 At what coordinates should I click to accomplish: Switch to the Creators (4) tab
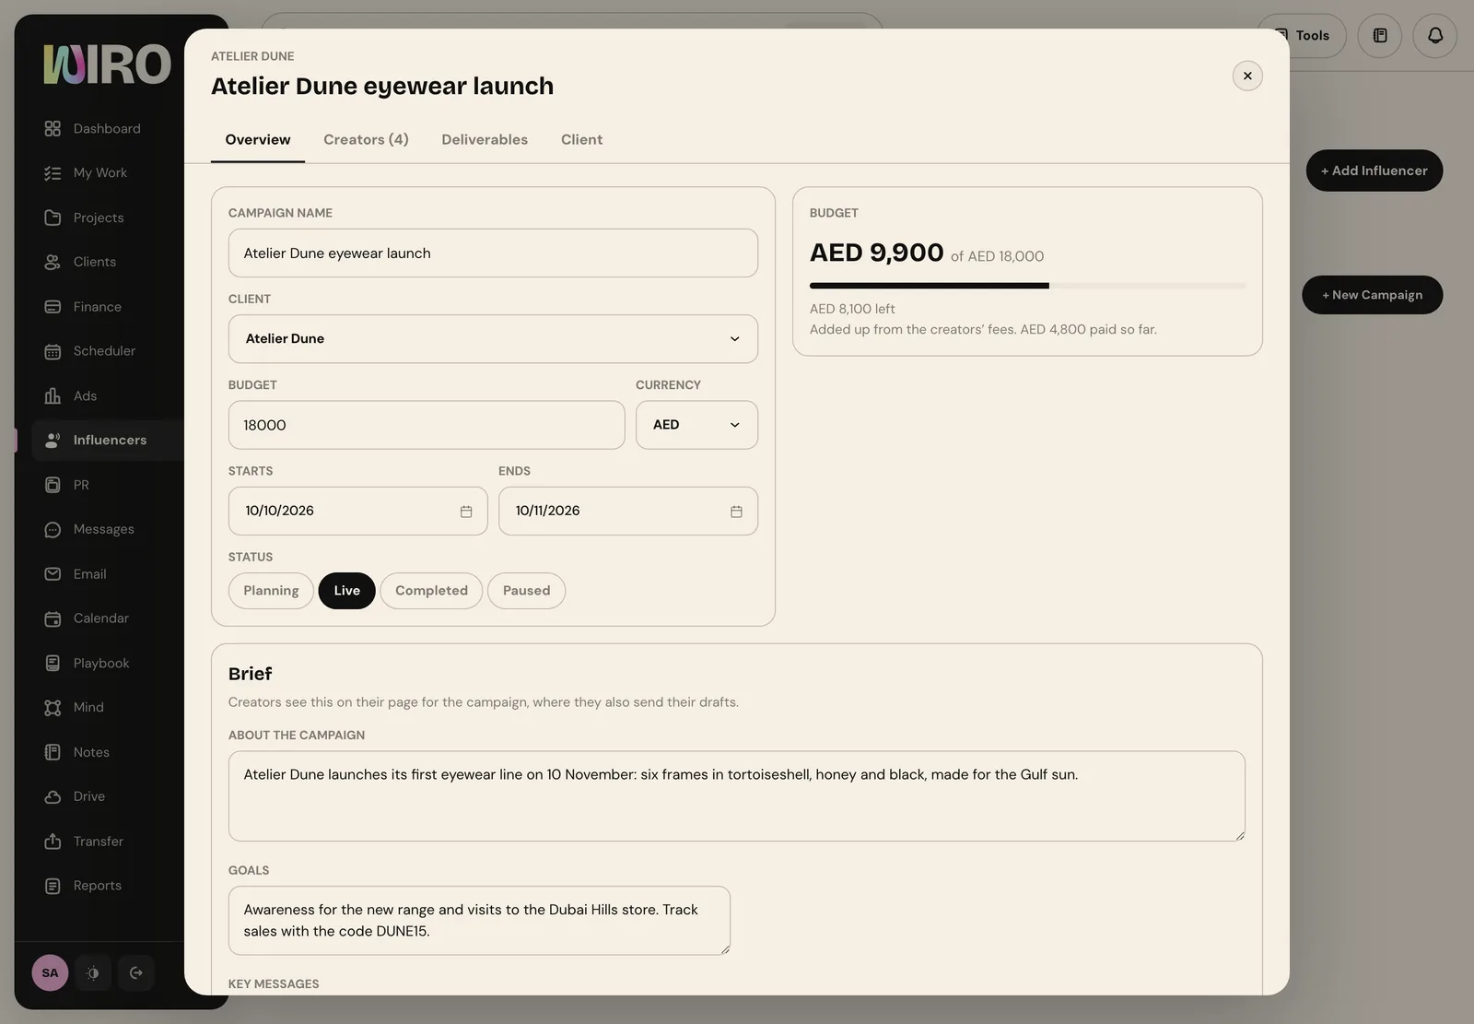[366, 140]
